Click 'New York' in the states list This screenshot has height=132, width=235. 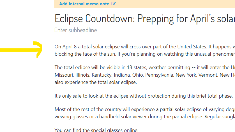186,75
